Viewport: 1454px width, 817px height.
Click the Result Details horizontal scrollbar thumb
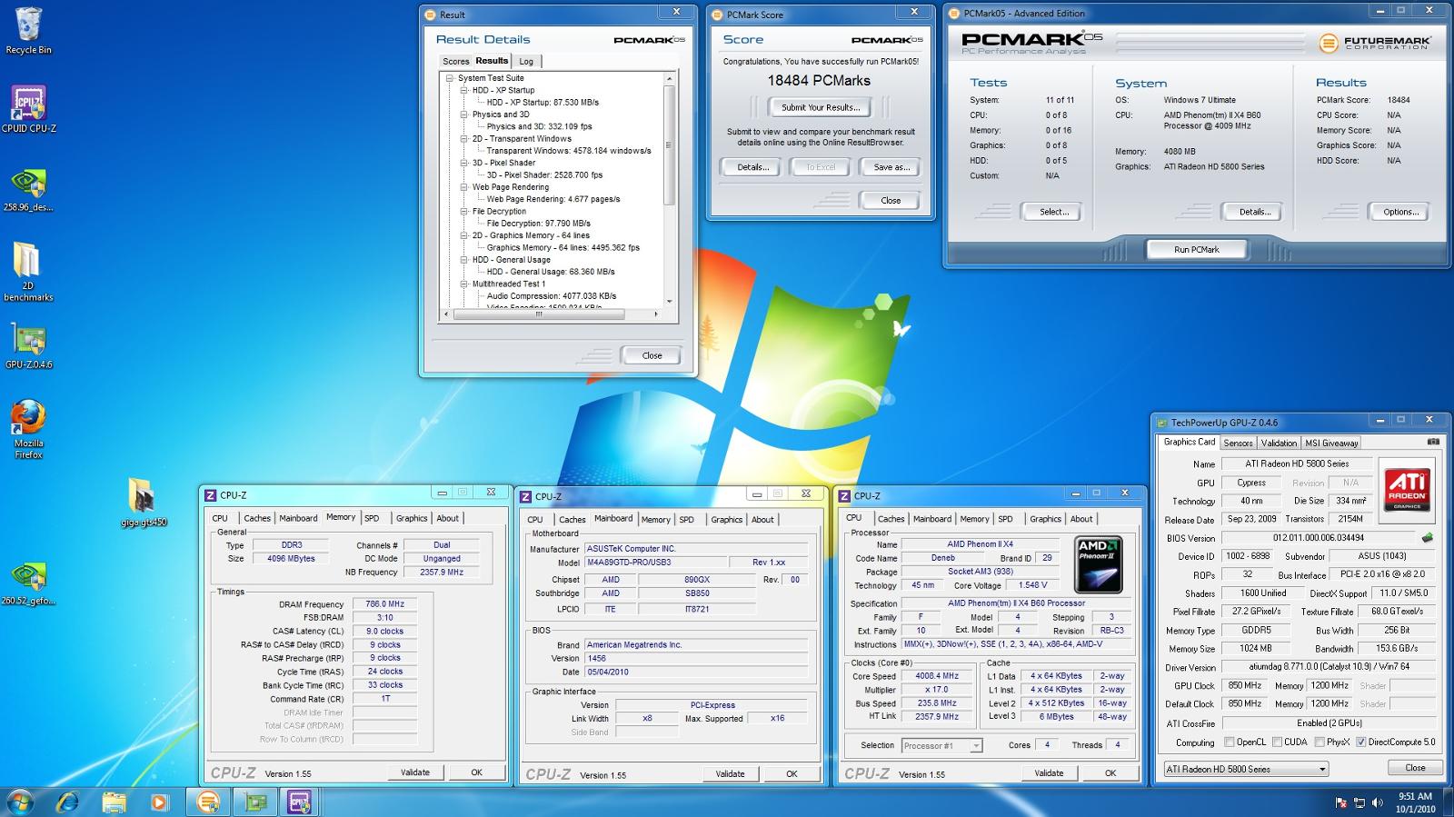click(539, 314)
